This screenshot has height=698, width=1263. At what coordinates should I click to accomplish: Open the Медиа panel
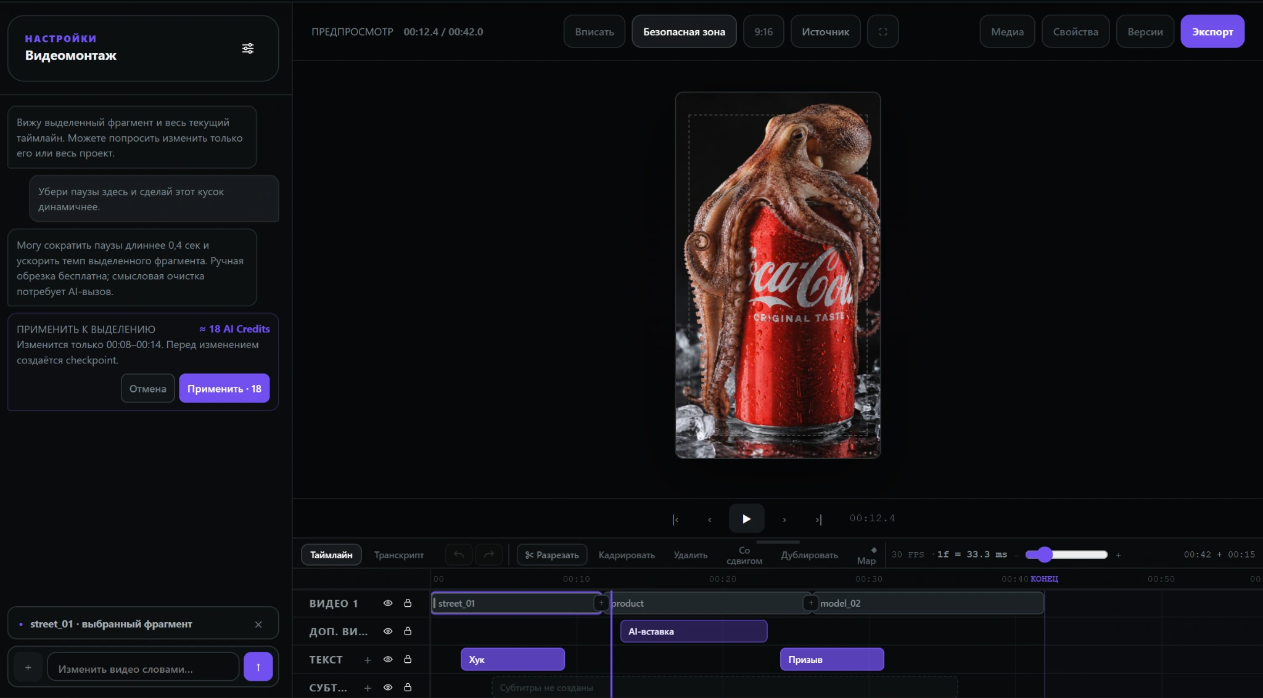point(1007,31)
